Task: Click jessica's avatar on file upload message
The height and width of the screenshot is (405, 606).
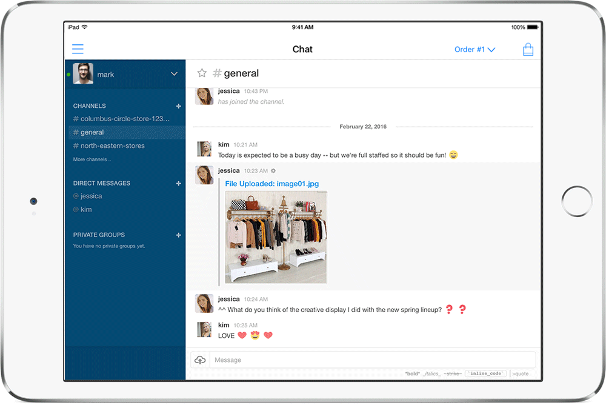Action: [x=204, y=175]
